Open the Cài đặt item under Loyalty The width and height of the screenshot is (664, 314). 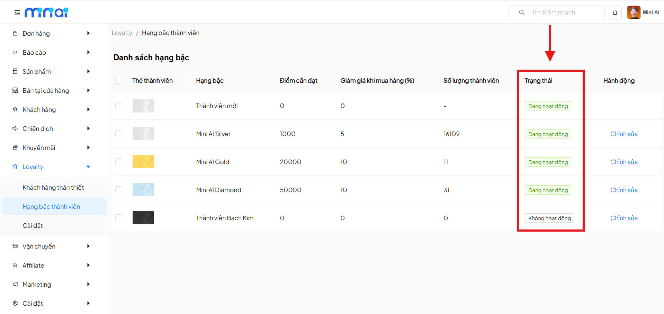33,226
